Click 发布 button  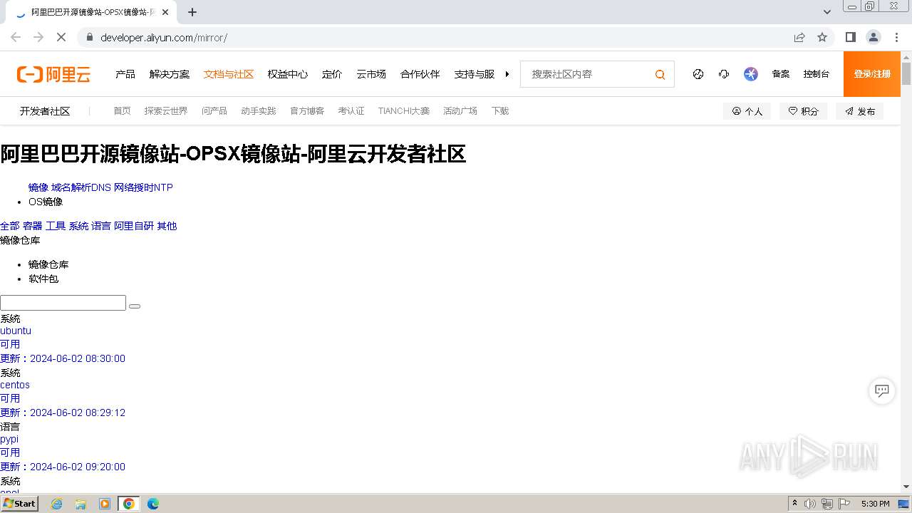(x=860, y=111)
